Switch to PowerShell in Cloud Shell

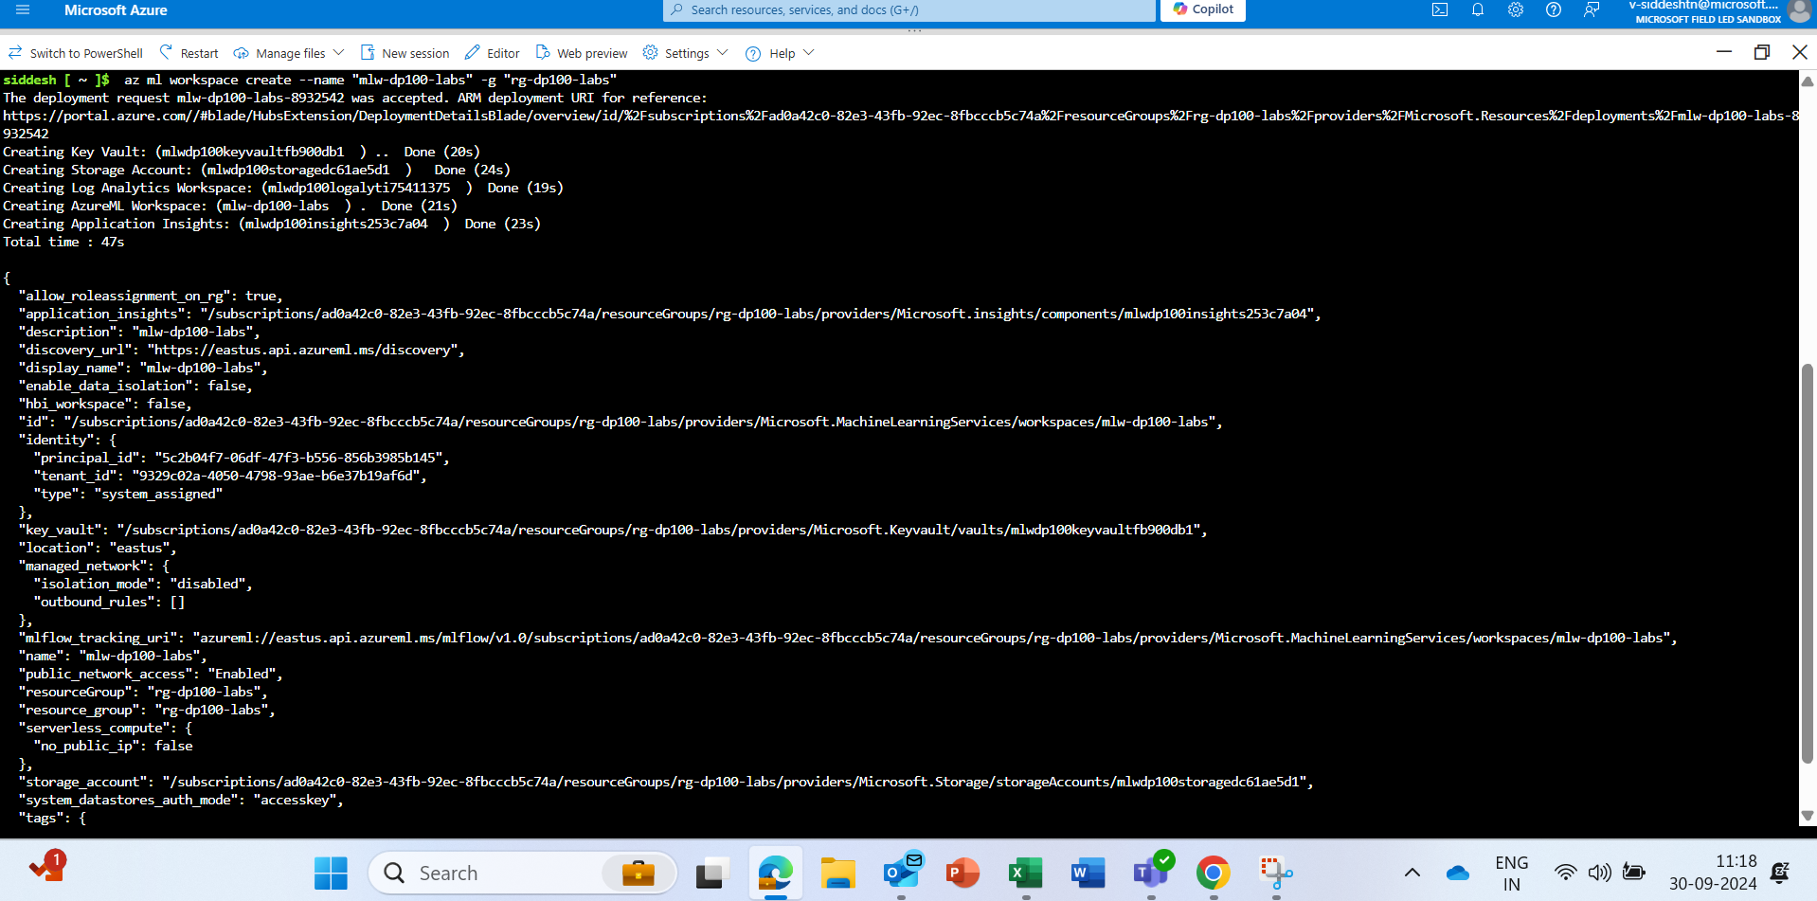pyautogui.click(x=76, y=53)
